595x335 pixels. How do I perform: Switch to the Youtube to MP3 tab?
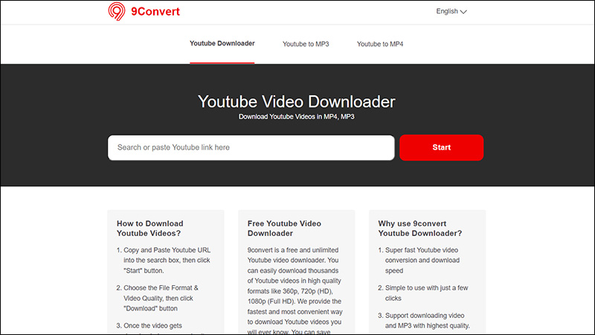pyautogui.click(x=306, y=44)
